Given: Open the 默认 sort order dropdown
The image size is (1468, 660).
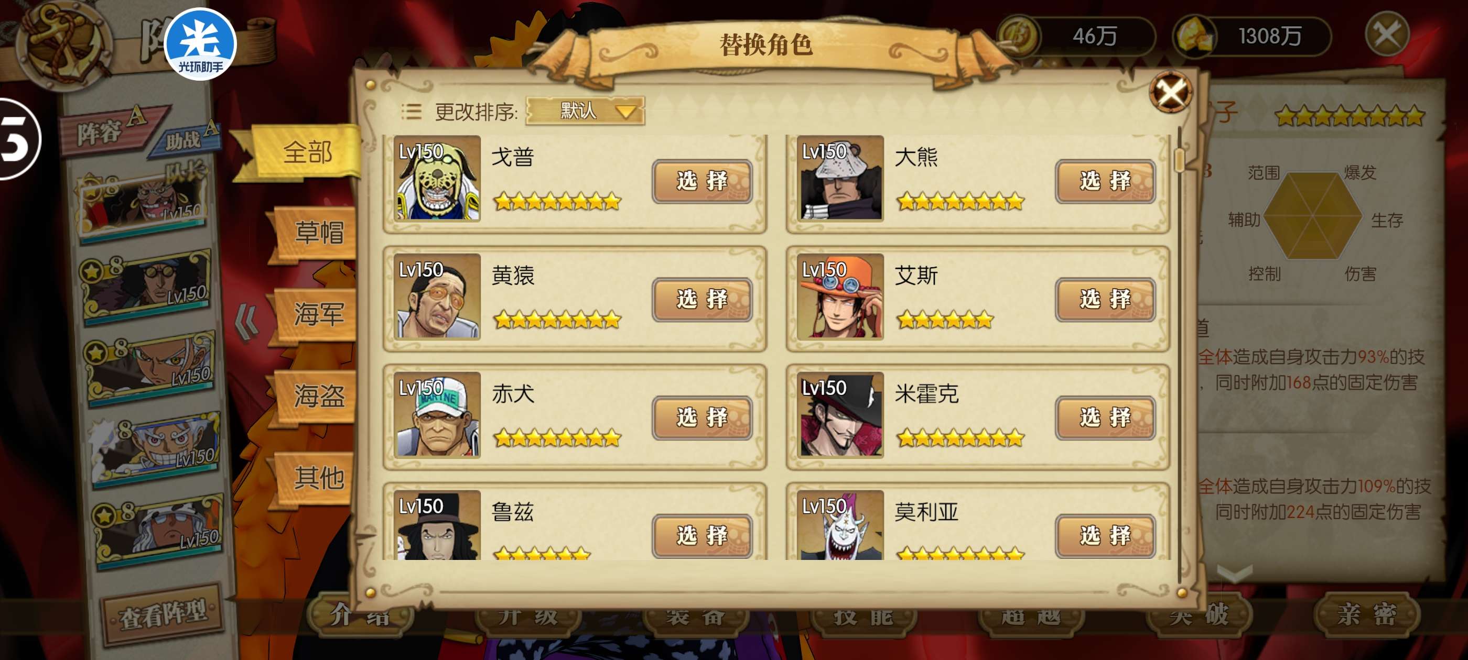Looking at the screenshot, I should pyautogui.click(x=585, y=111).
